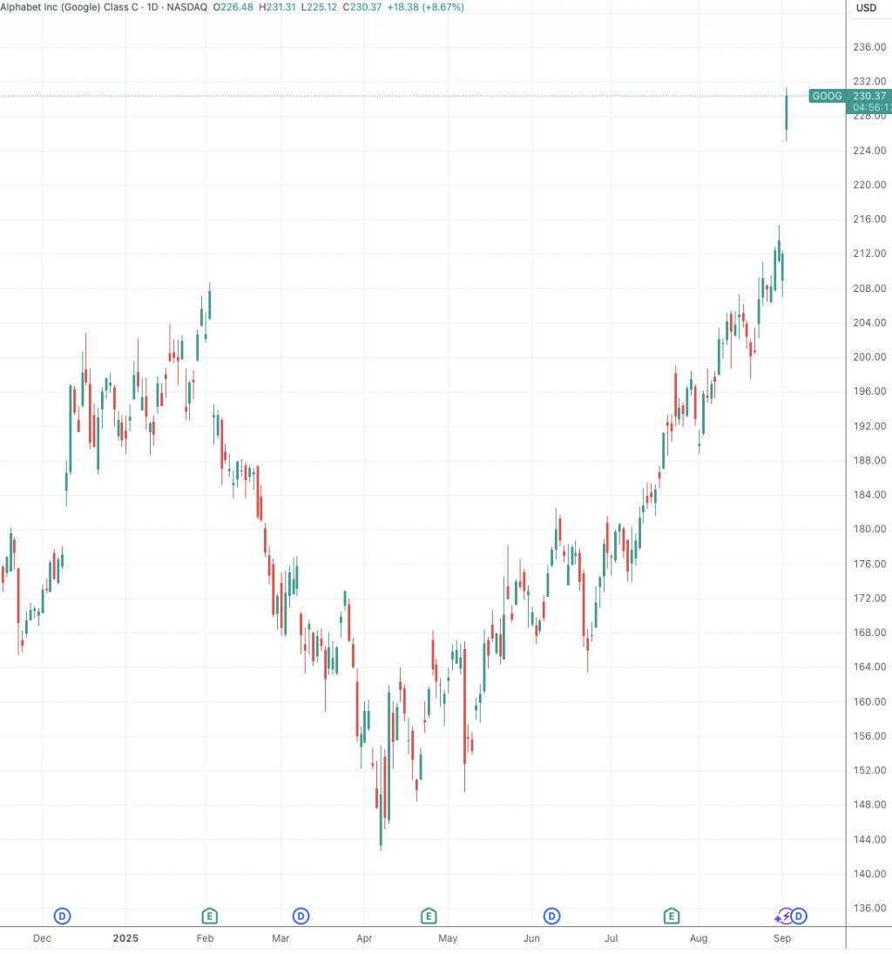Image resolution: width=892 pixels, height=954 pixels.
Task: Click the September dividend D icon
Action: pos(799,916)
